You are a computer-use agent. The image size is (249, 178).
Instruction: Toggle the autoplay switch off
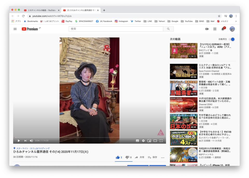232,39
